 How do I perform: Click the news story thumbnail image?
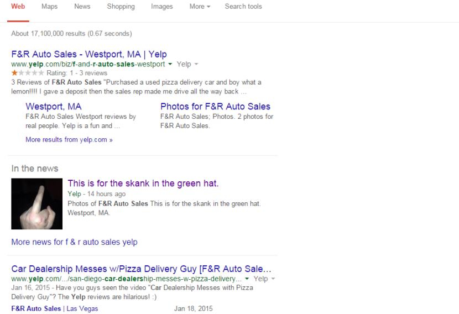(x=37, y=203)
